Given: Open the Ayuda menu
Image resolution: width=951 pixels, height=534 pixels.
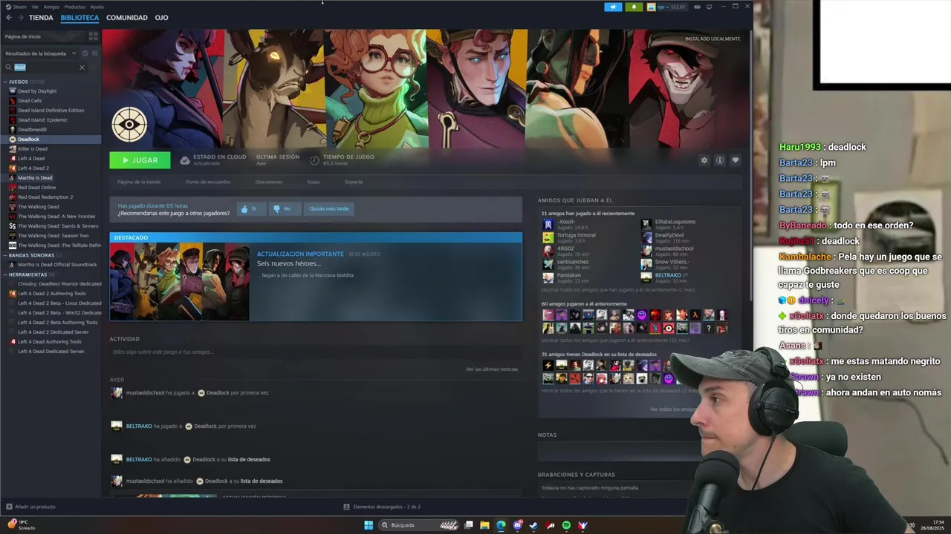Looking at the screenshot, I should coord(97,7).
